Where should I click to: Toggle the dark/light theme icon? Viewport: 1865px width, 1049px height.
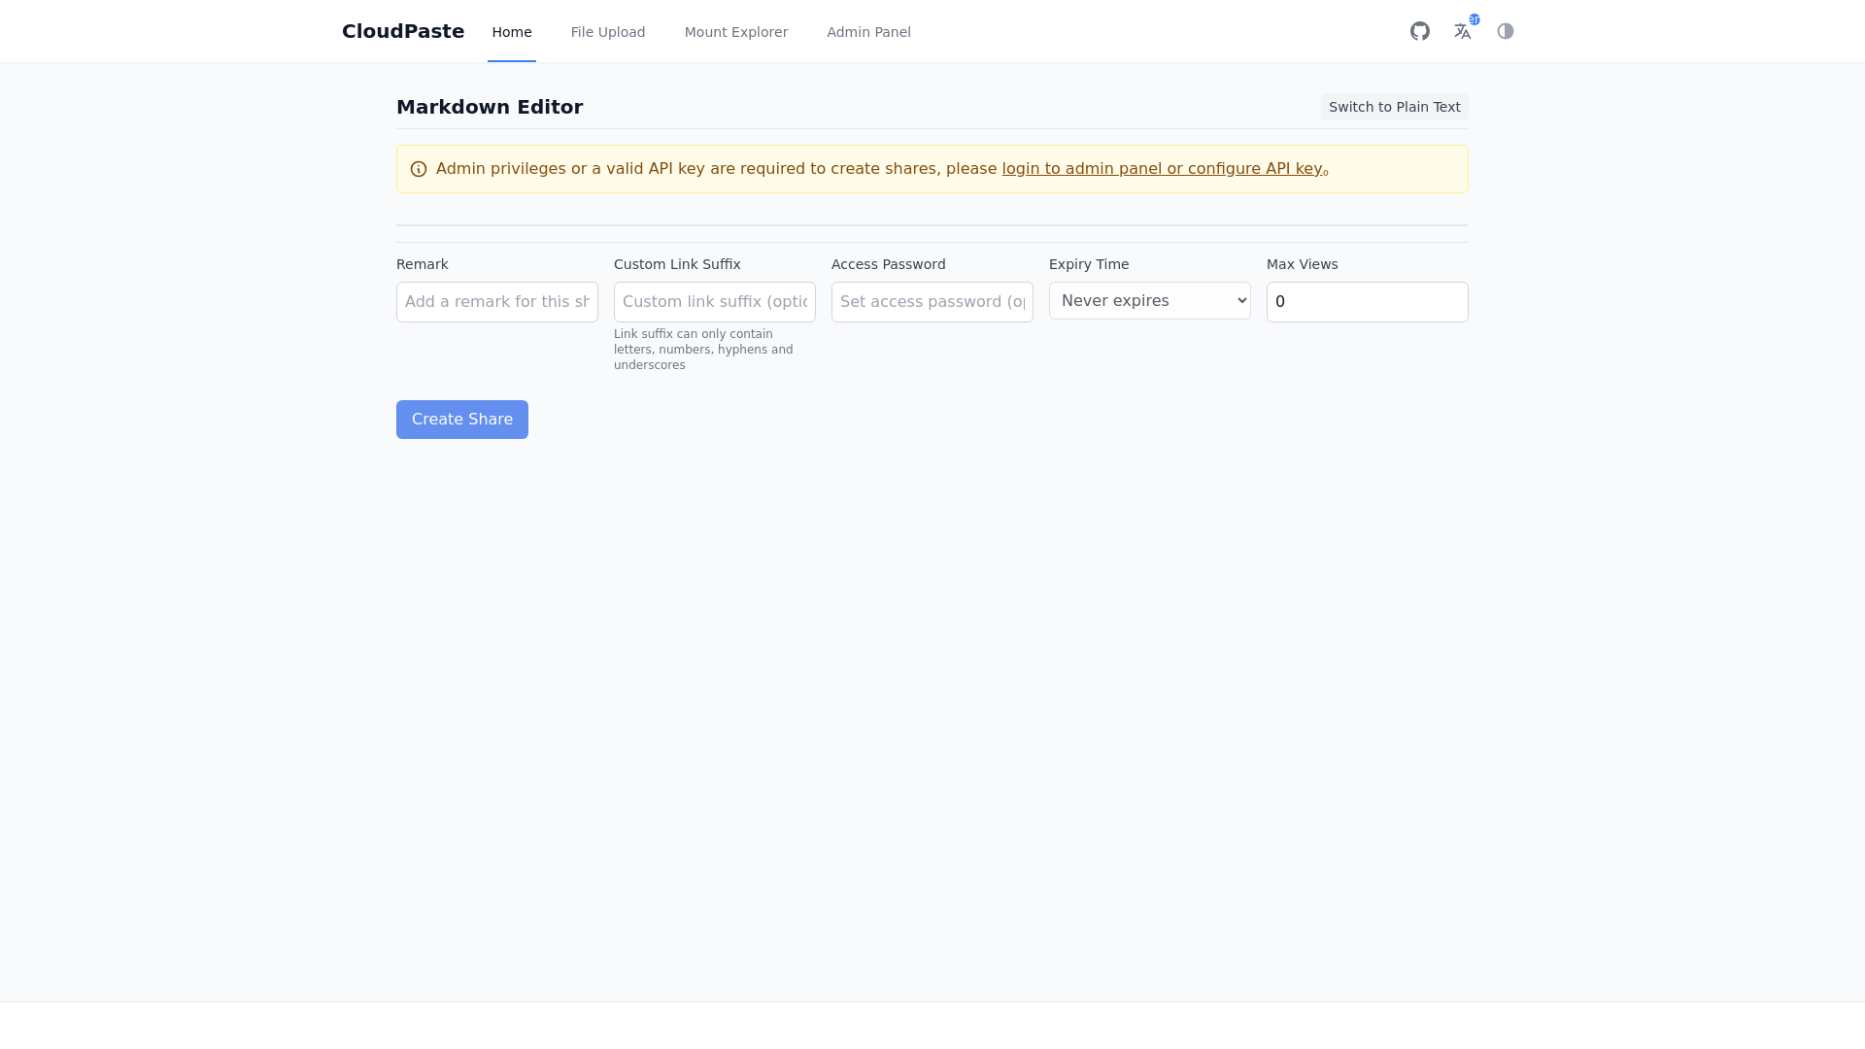click(x=1506, y=31)
